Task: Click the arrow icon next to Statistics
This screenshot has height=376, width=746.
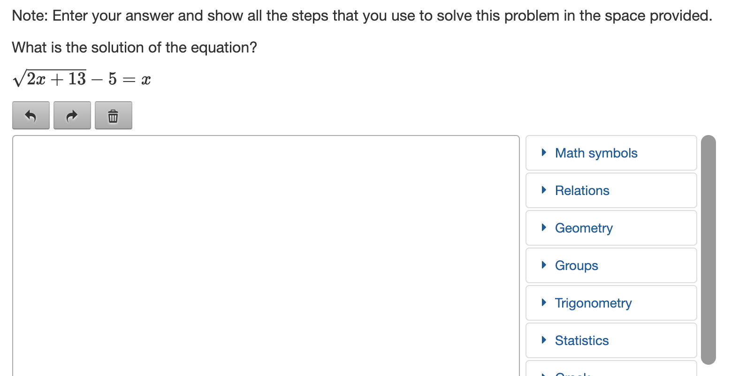Action: [x=544, y=340]
